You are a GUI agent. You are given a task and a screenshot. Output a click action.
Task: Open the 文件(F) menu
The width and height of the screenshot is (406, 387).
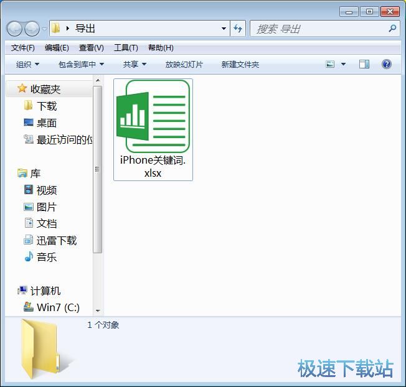pyautogui.click(x=23, y=48)
